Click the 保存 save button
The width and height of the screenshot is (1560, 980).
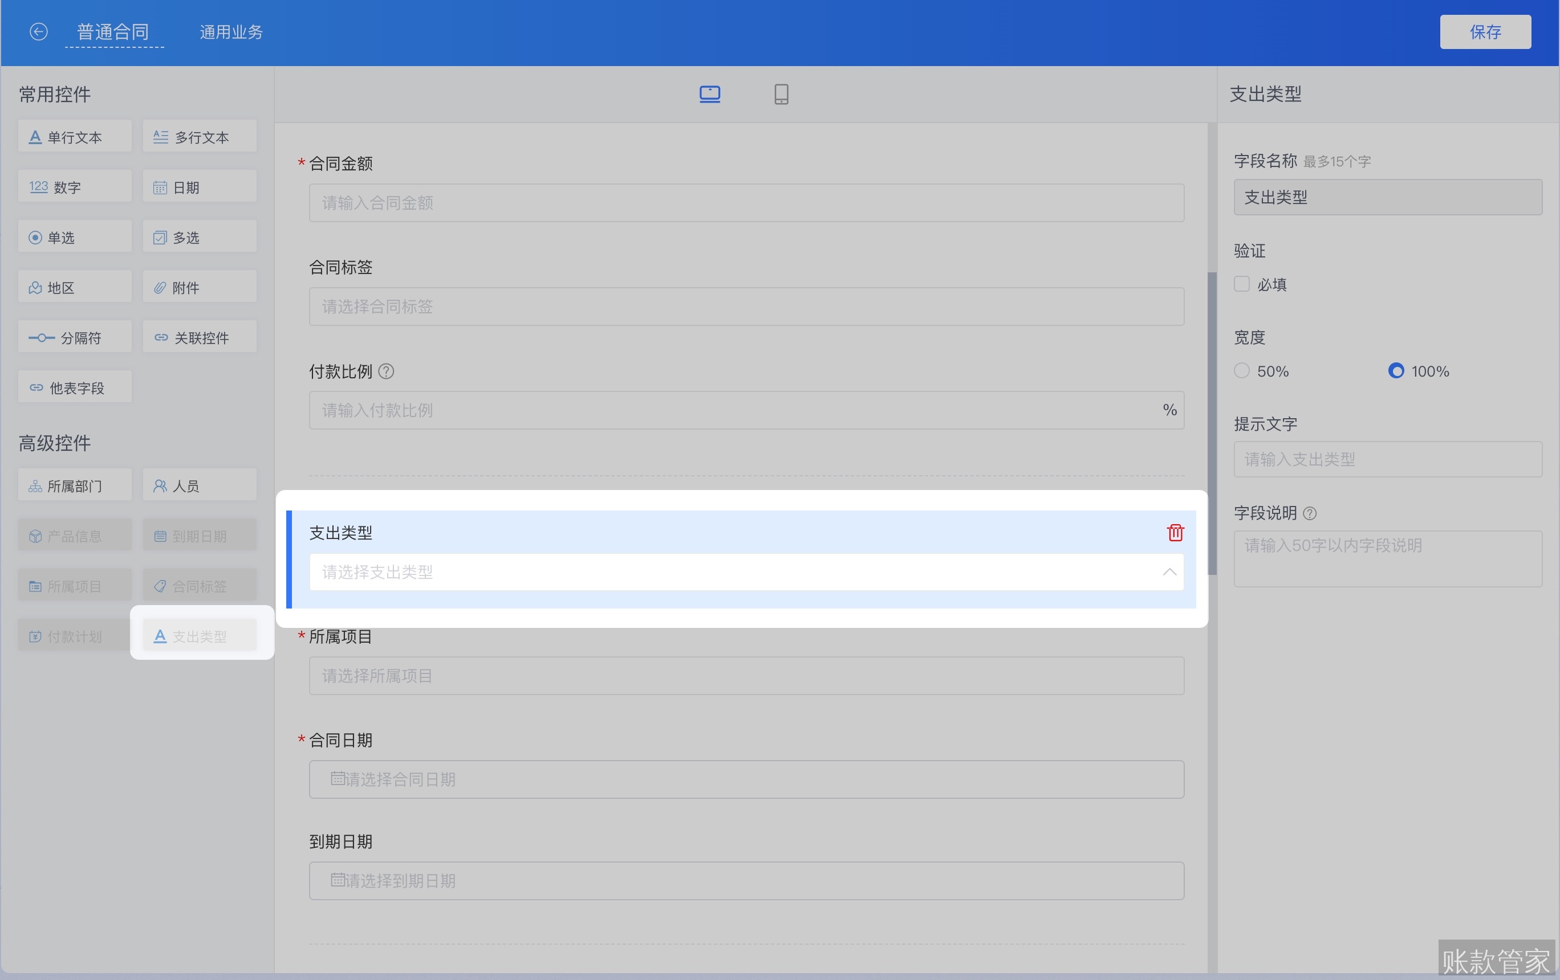point(1485,32)
